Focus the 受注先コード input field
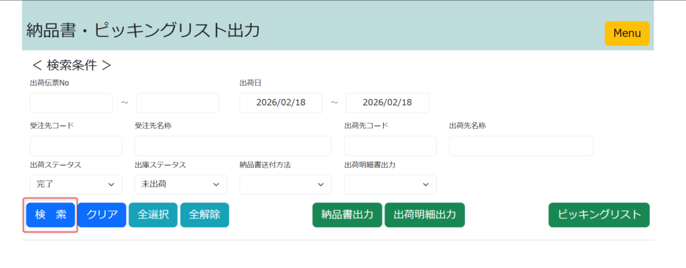Viewport: 686px width, 268px height. click(x=76, y=146)
